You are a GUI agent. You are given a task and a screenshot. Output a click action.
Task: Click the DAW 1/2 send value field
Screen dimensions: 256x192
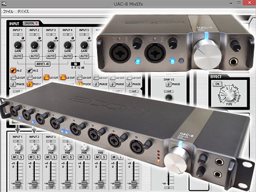coord(169,91)
